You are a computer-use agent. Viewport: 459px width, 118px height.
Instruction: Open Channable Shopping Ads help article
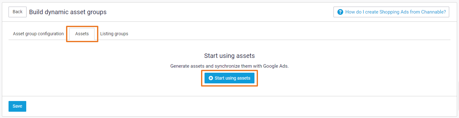(391, 12)
